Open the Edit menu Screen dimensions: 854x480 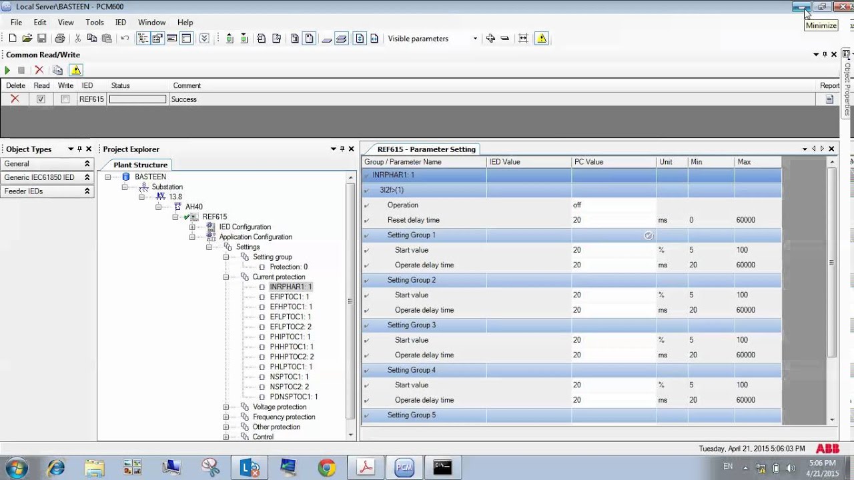40,23
